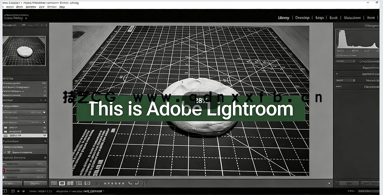Open the Library module tab
This screenshot has width=383, height=195.
point(283,18)
